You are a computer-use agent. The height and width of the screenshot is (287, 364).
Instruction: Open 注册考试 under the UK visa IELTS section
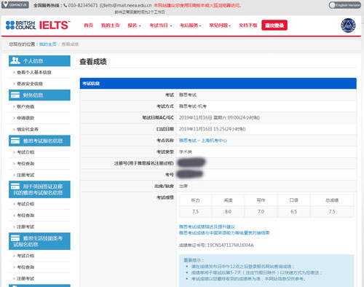pos(25,227)
